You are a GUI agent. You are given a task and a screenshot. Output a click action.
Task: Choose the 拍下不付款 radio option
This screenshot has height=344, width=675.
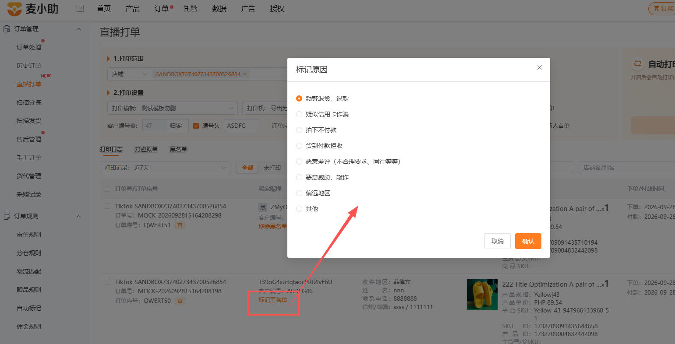click(x=299, y=130)
